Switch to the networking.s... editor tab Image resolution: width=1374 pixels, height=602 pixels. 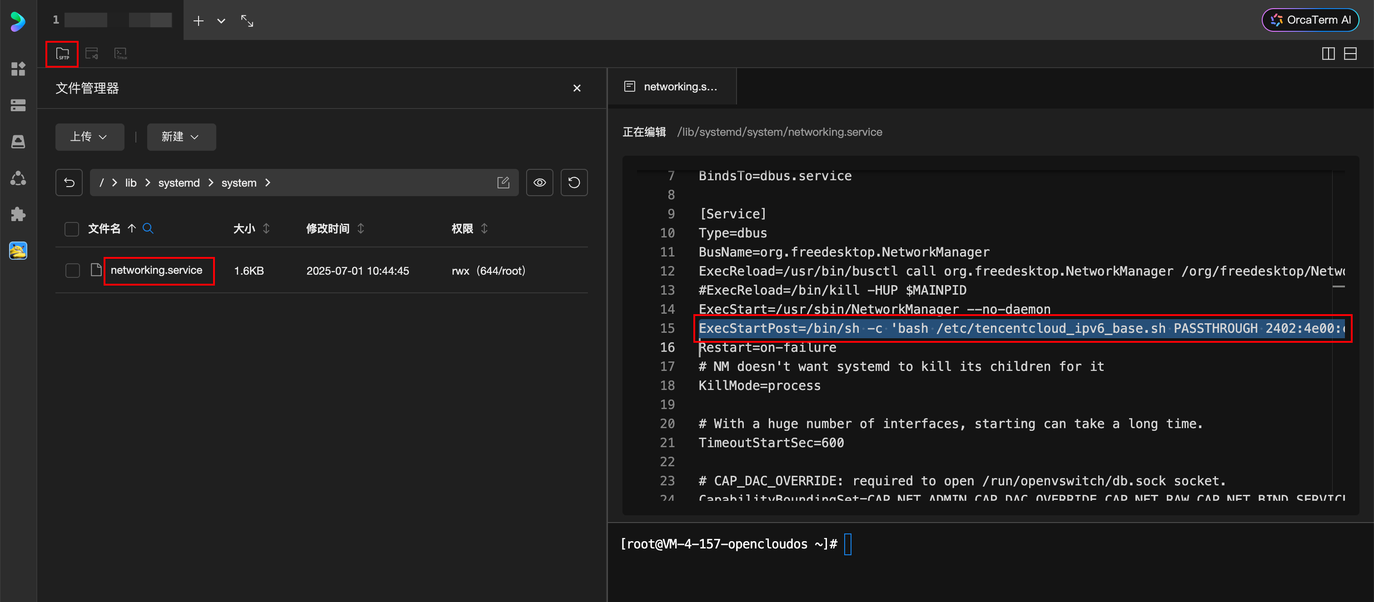[x=672, y=86]
